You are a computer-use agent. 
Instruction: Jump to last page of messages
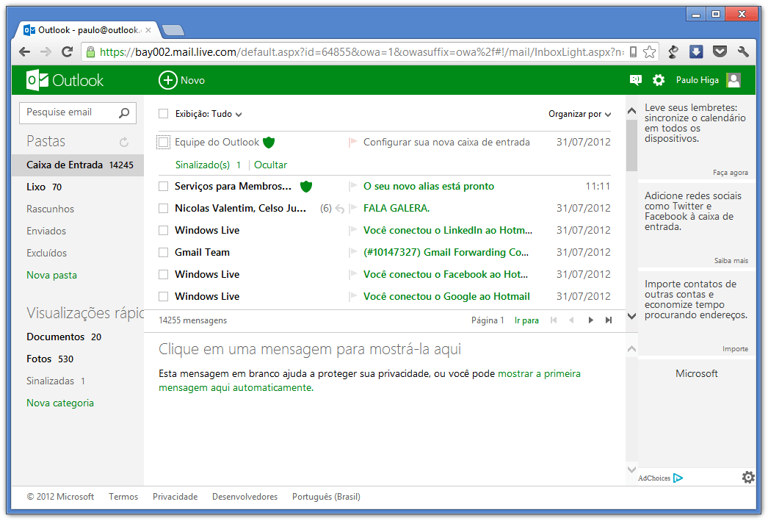(x=609, y=320)
